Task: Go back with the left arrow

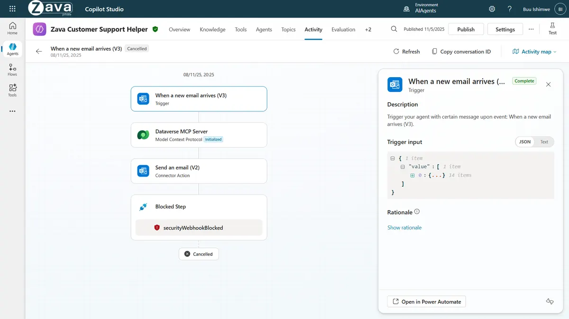Action: point(39,52)
